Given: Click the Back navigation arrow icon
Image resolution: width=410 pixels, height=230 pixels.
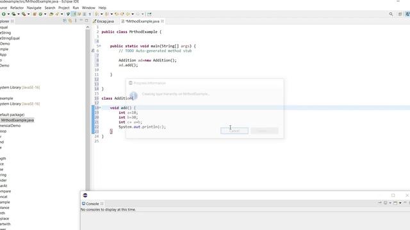Looking at the screenshot, I should click(127, 14).
